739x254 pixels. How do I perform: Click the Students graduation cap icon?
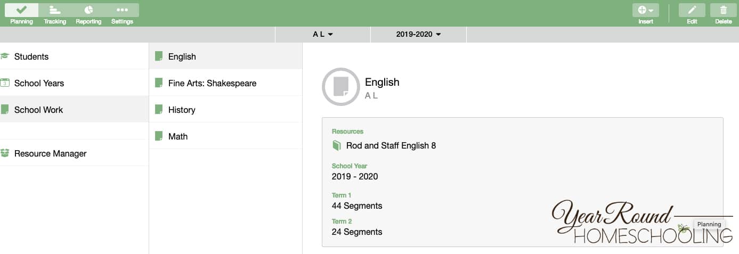click(5, 56)
